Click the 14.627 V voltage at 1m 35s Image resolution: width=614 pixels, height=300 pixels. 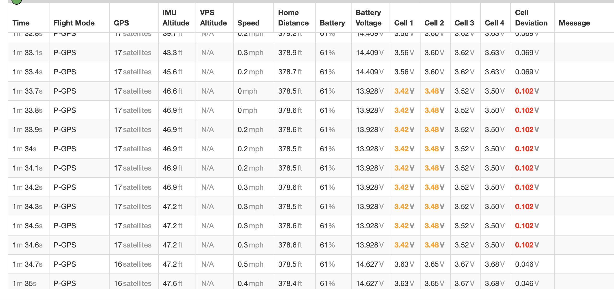(370, 283)
